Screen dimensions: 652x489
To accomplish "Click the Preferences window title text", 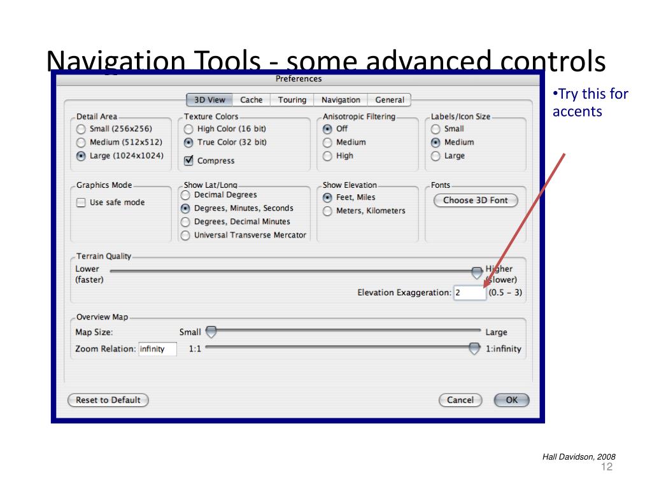I will point(299,78).
